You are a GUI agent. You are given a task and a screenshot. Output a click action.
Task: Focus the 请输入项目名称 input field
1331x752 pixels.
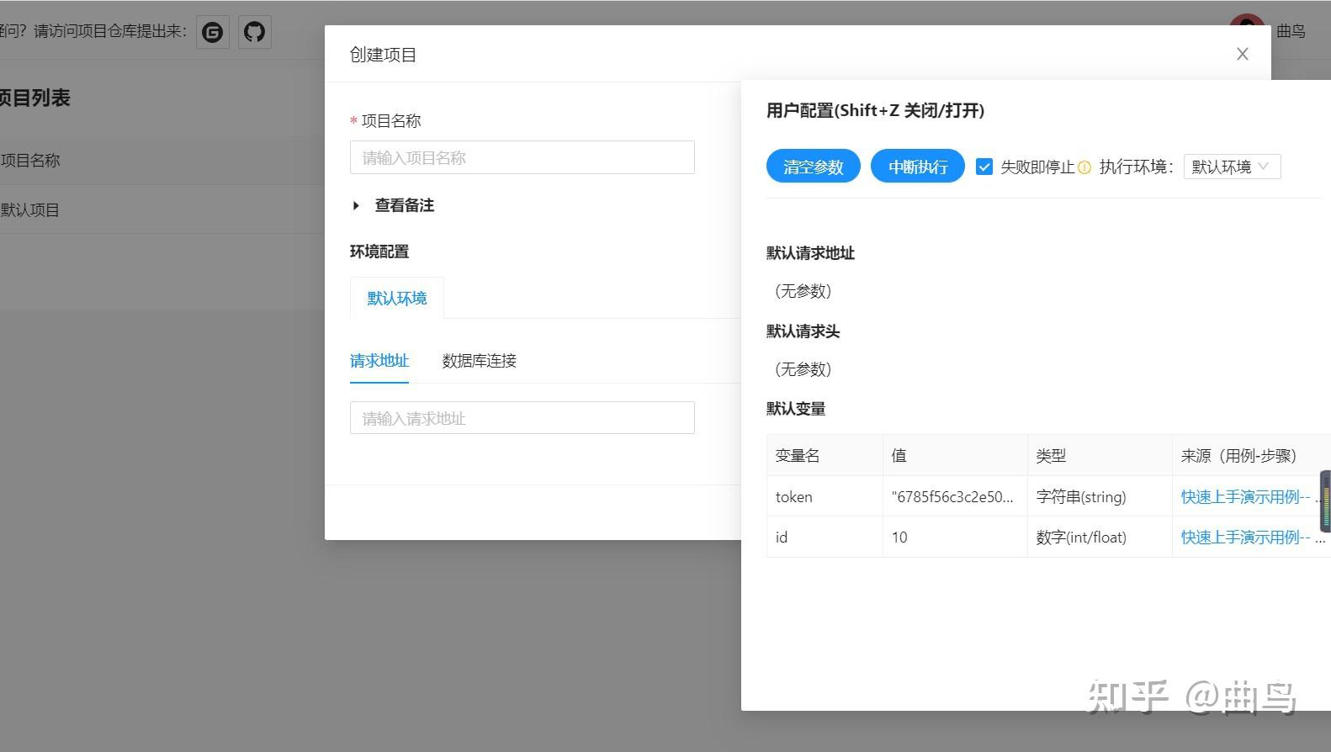point(522,157)
